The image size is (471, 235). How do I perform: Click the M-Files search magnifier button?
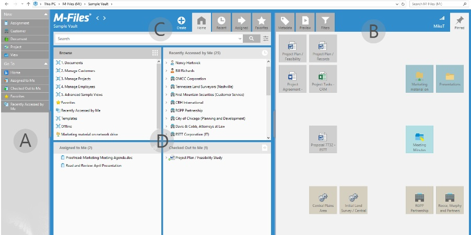pos(251,39)
